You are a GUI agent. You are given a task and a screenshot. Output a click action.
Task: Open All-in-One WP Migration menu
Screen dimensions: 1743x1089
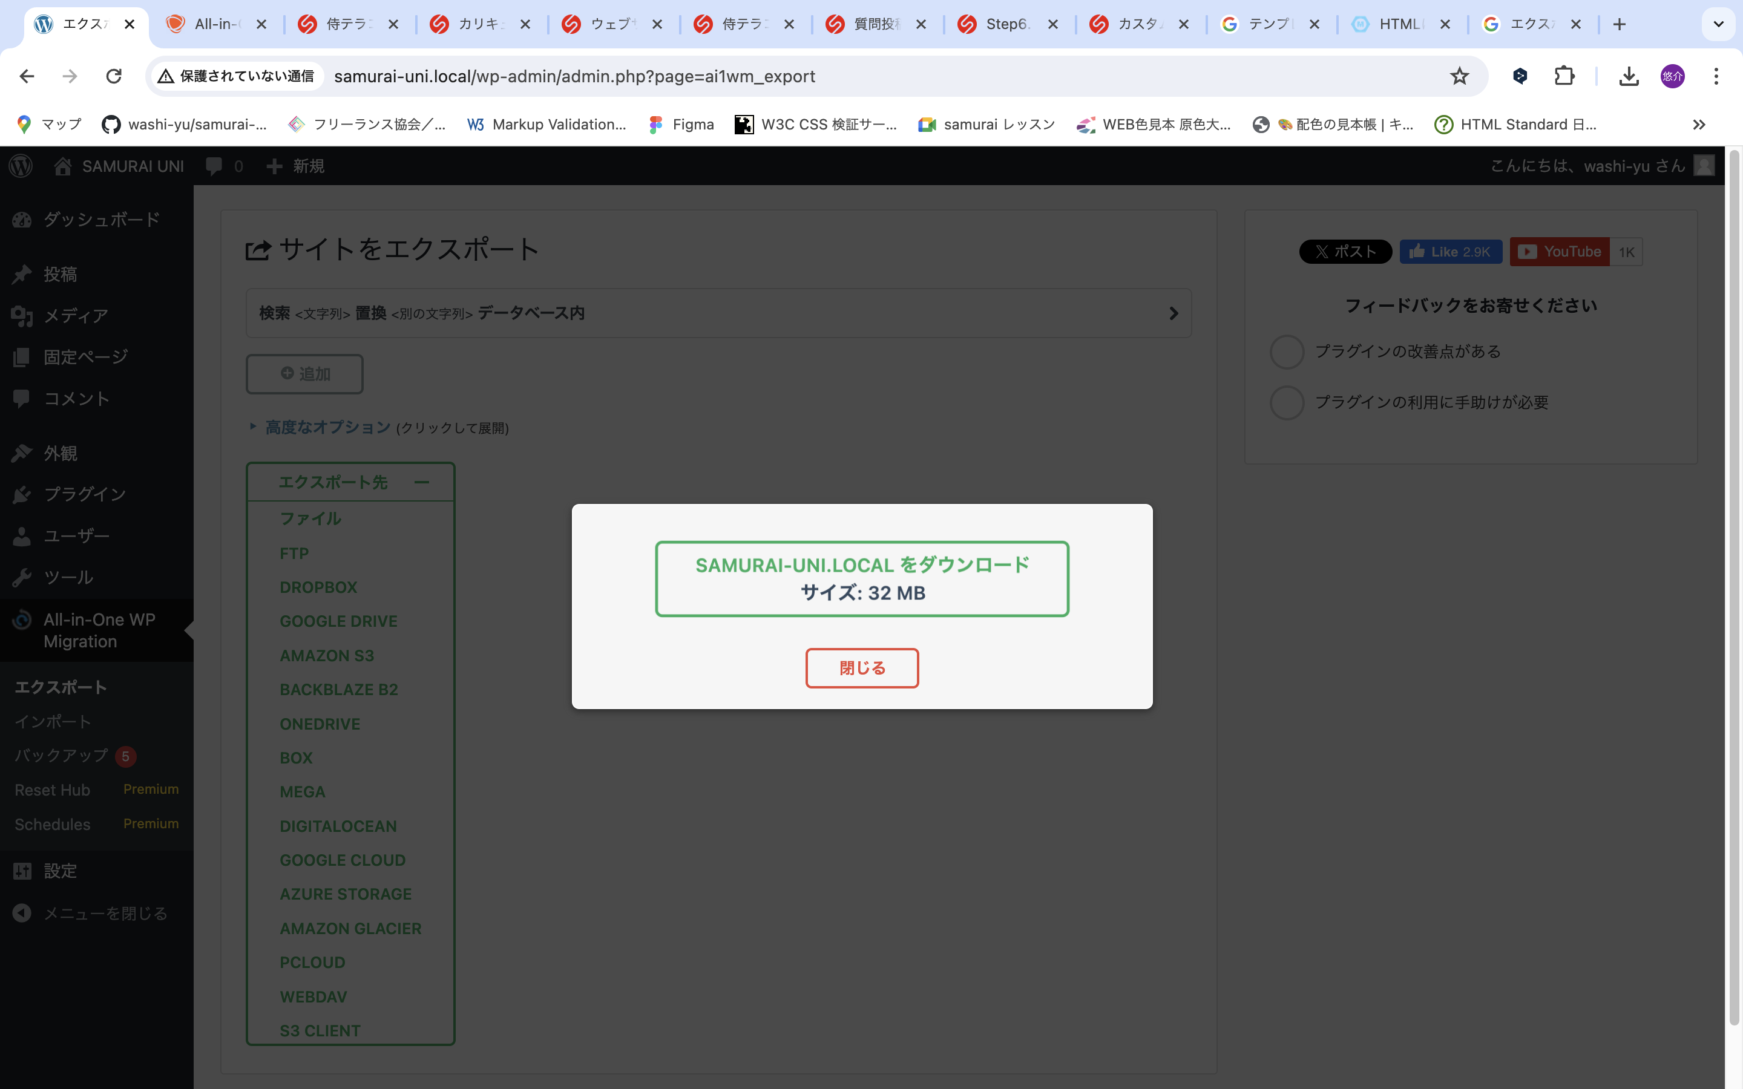click(x=96, y=630)
